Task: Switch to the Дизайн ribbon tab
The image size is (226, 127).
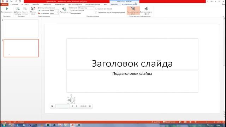Action: (36, 5)
